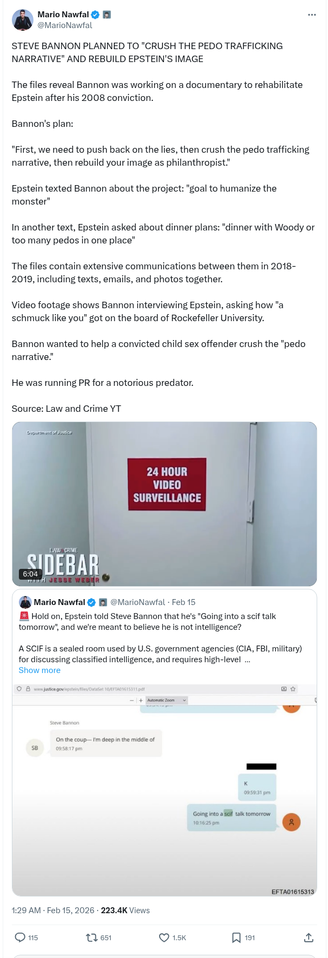Like the post with heart icon
Viewport: 328px width, 958px height.
point(164,937)
